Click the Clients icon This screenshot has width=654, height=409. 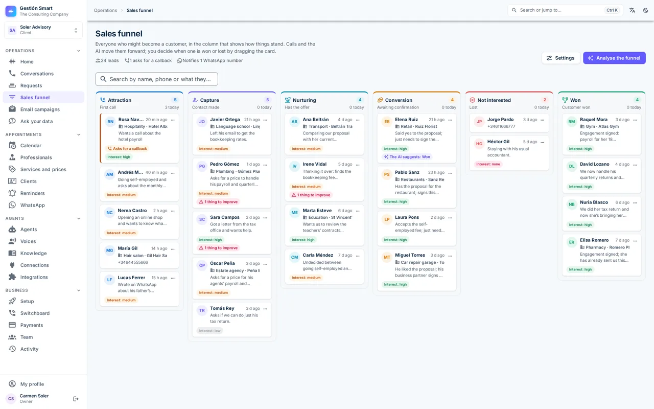[x=12, y=181]
